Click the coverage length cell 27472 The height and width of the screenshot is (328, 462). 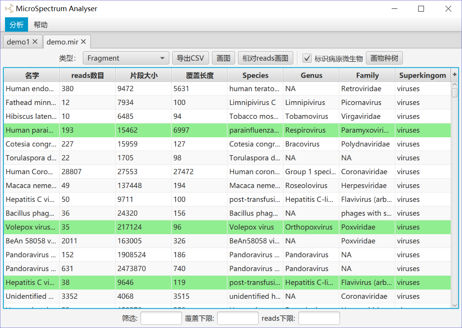click(x=199, y=172)
